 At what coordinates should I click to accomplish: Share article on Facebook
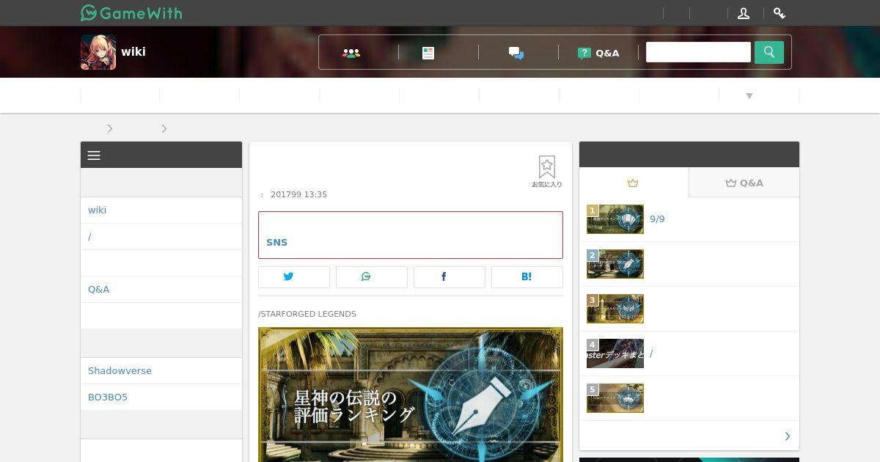tap(450, 276)
